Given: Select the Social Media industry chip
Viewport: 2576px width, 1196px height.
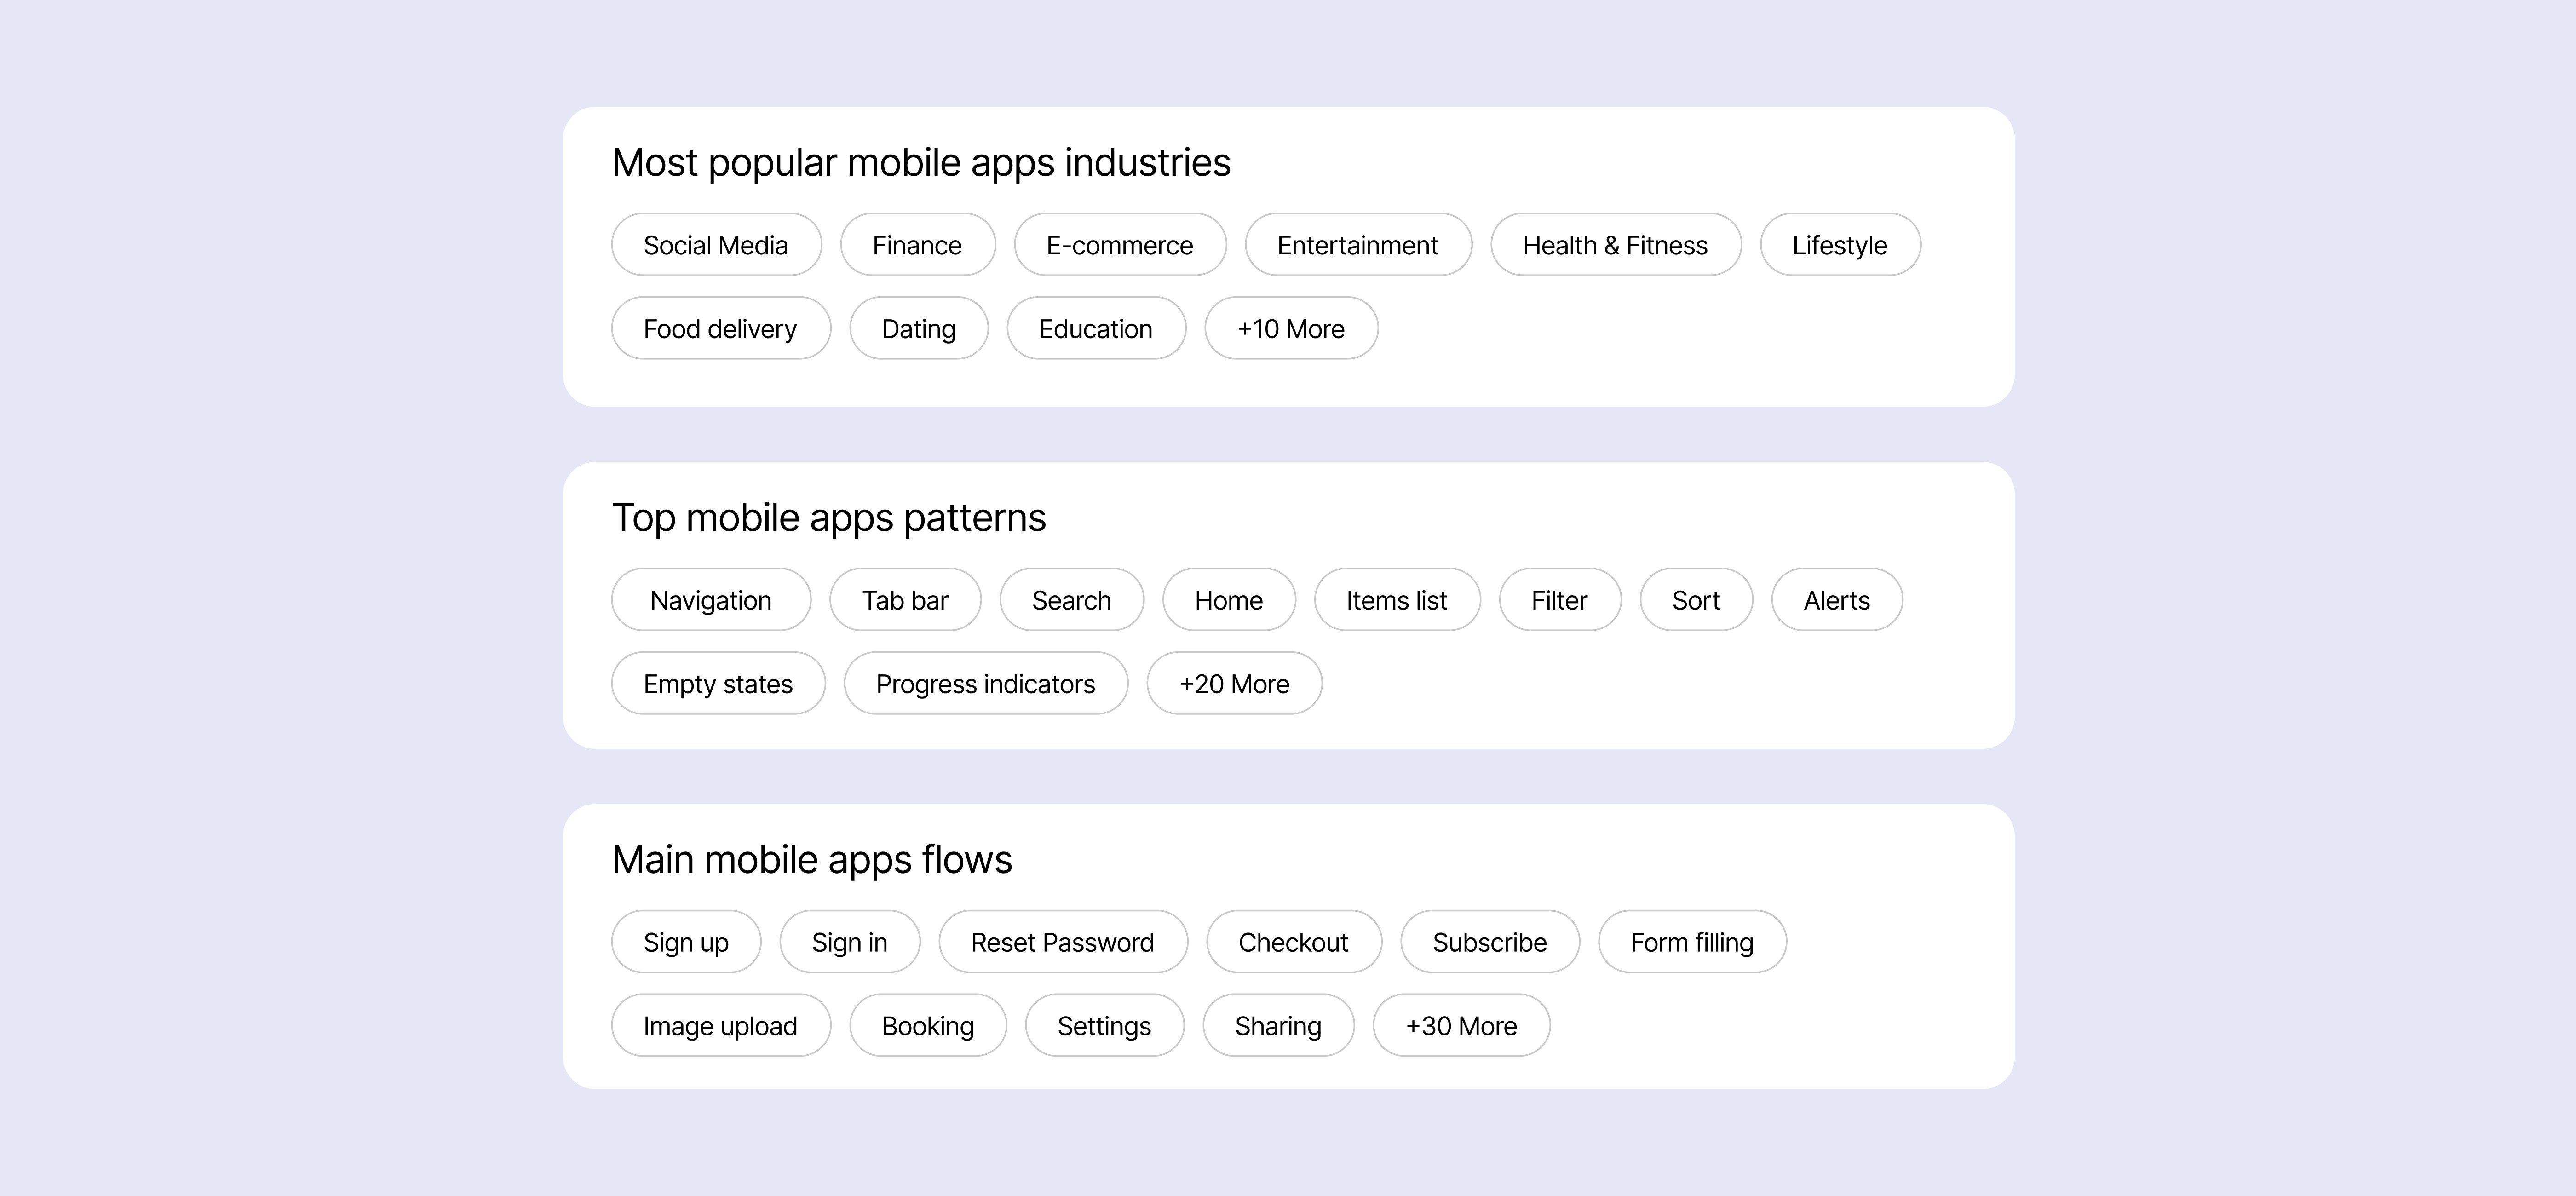Looking at the screenshot, I should [716, 244].
